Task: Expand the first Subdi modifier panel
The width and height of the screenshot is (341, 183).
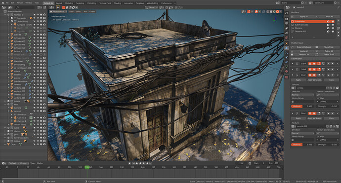Action: tap(292, 64)
